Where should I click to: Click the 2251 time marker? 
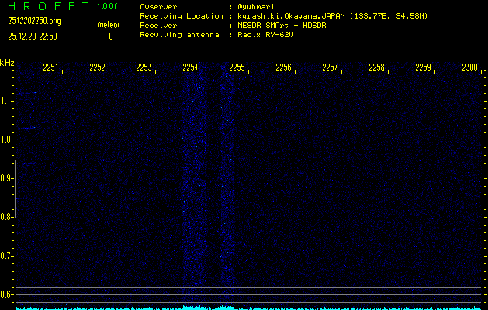point(51,68)
